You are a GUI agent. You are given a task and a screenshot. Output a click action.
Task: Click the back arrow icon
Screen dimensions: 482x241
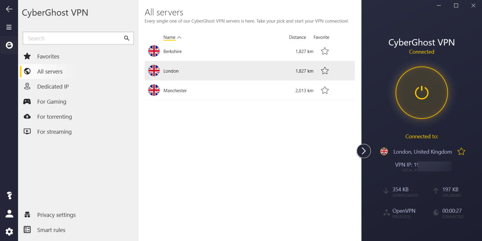point(9,9)
